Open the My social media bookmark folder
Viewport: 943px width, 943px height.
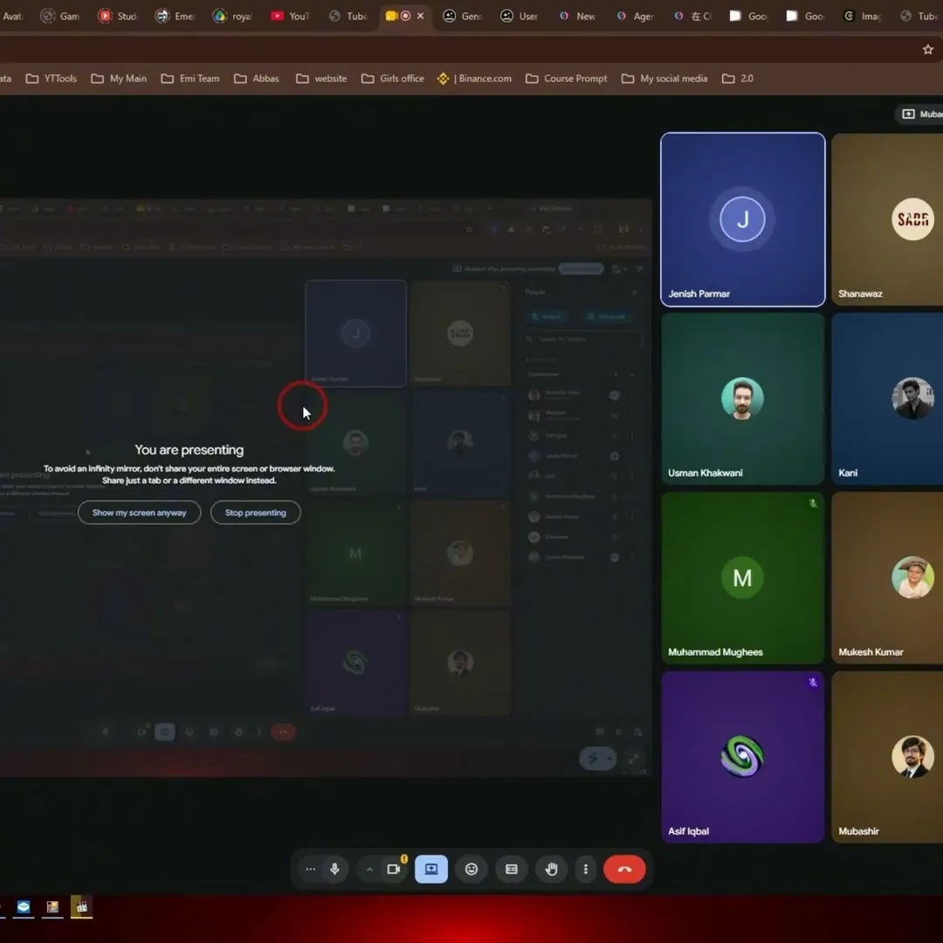click(664, 79)
